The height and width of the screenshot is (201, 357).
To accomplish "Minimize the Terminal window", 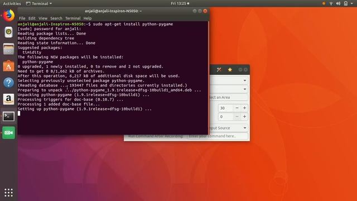I will (195, 11).
